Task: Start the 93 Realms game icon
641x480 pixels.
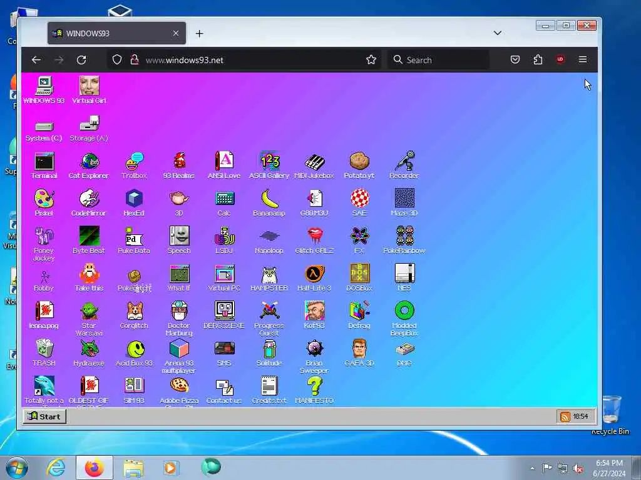Action: [179, 165]
